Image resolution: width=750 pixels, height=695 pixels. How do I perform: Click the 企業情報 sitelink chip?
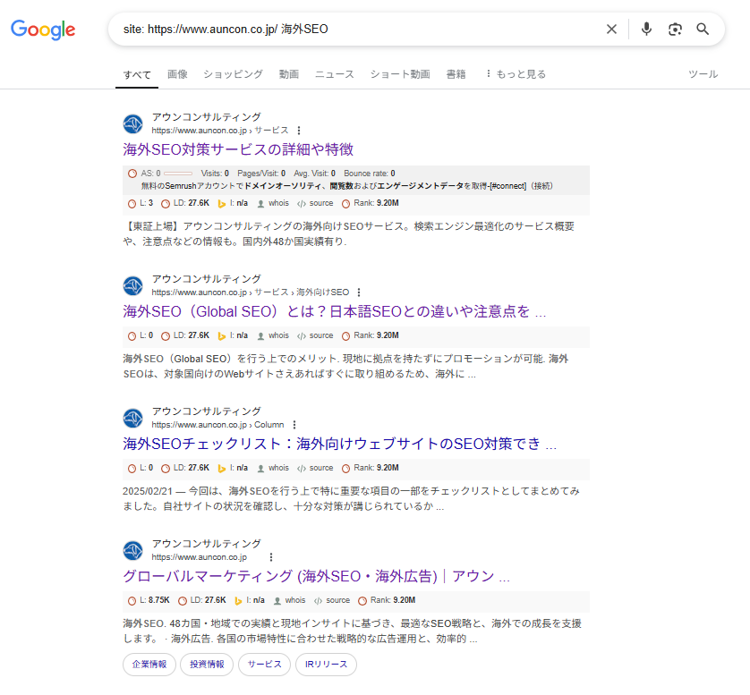tap(149, 665)
